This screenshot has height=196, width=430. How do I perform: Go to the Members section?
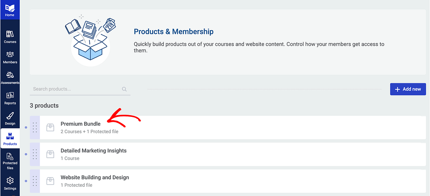click(x=10, y=57)
